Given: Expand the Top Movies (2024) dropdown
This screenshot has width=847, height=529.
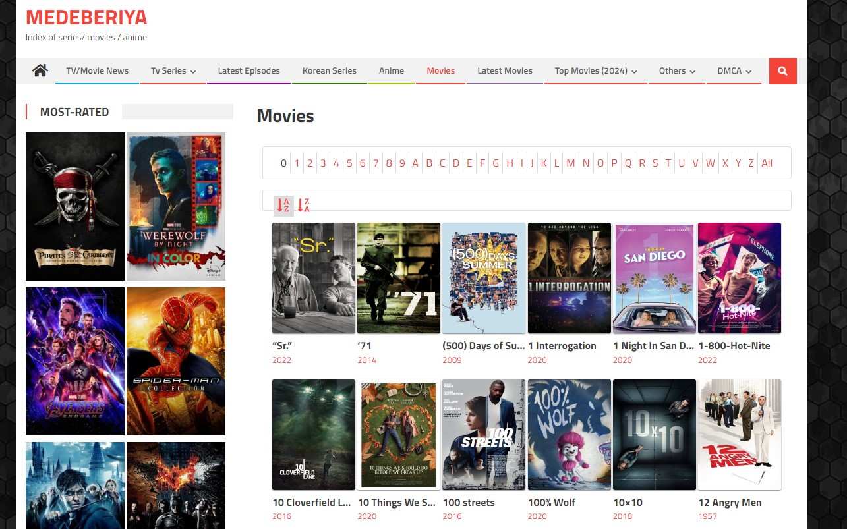Looking at the screenshot, I should pyautogui.click(x=595, y=70).
